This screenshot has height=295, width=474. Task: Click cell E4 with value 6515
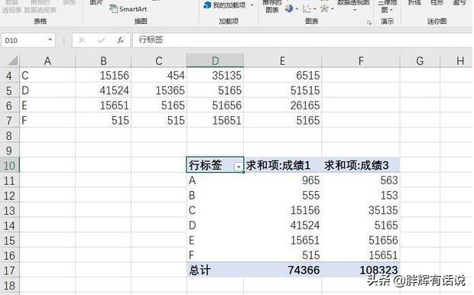[x=283, y=75]
